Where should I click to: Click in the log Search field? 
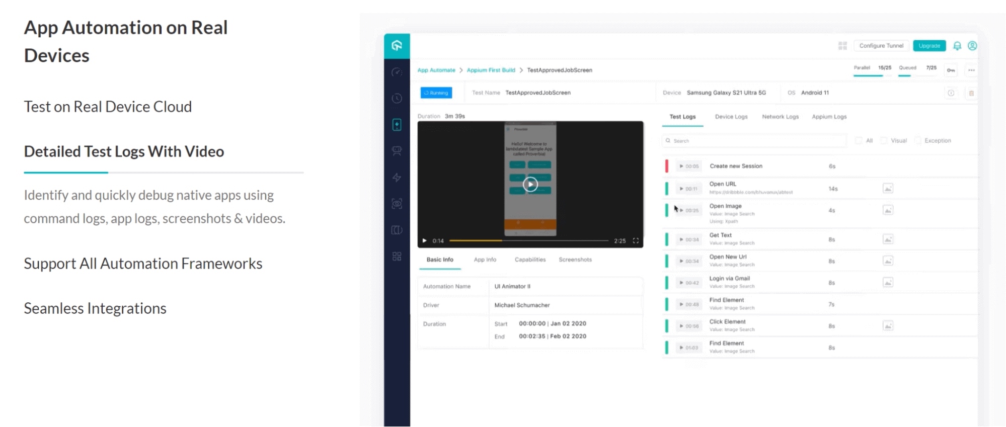[754, 141]
